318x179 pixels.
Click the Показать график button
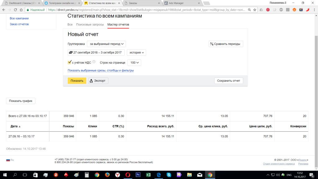coord(21,101)
